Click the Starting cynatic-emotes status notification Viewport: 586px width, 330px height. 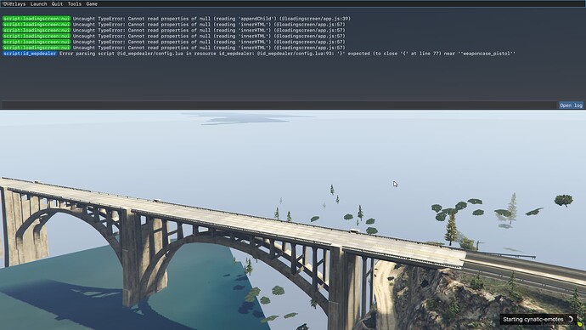point(538,319)
